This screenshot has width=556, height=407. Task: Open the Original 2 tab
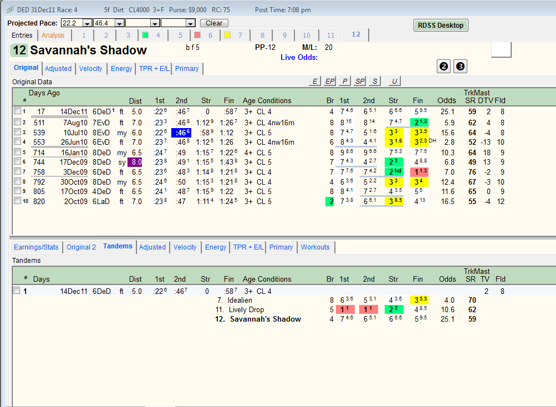coord(81,247)
